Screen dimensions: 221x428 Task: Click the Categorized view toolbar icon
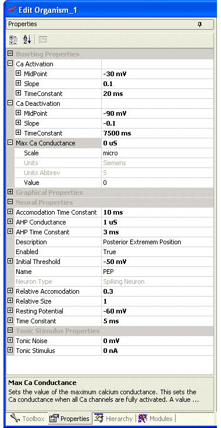tap(13, 40)
